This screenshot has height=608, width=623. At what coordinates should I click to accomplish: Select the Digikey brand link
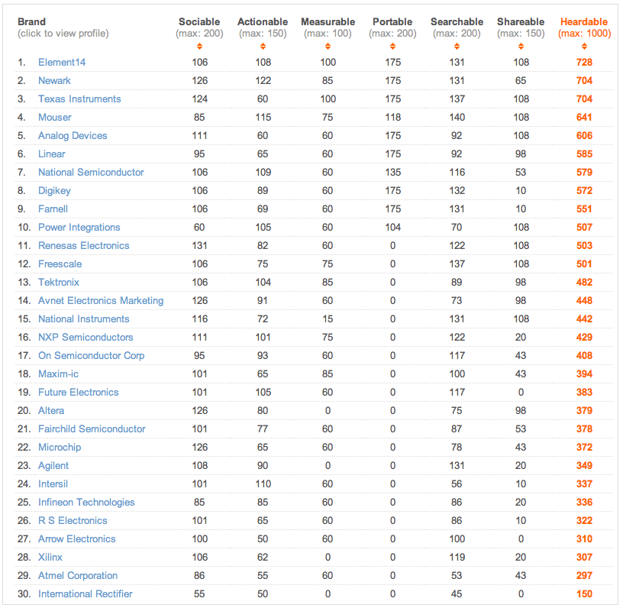(56, 190)
